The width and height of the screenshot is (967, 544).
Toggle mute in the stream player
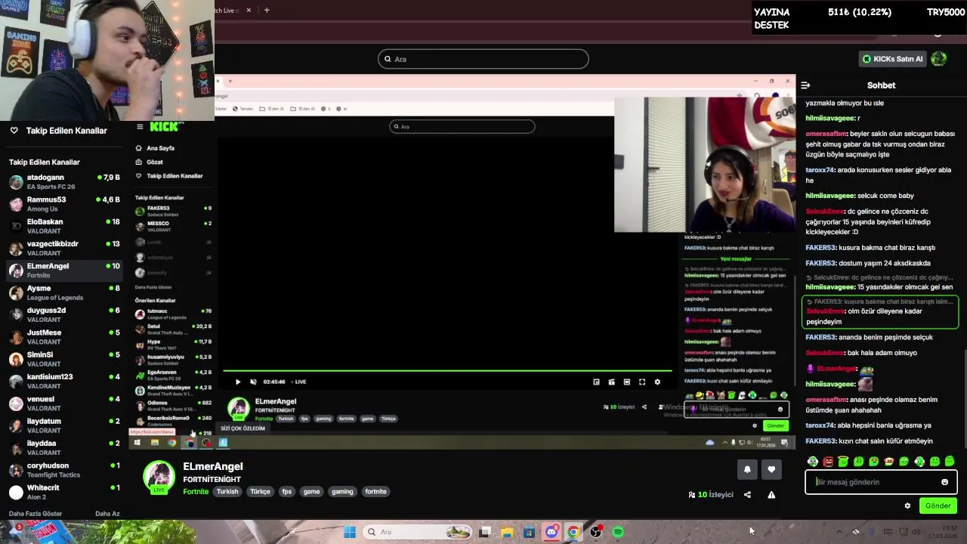point(253,382)
